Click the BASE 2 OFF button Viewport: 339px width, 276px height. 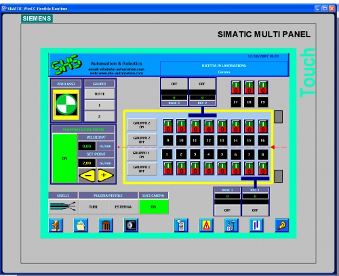(x=174, y=84)
